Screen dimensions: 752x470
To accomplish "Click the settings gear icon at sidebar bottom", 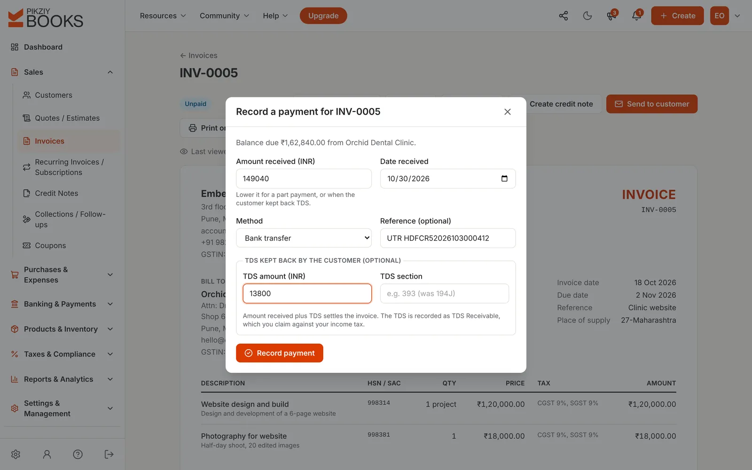I will click(16, 454).
